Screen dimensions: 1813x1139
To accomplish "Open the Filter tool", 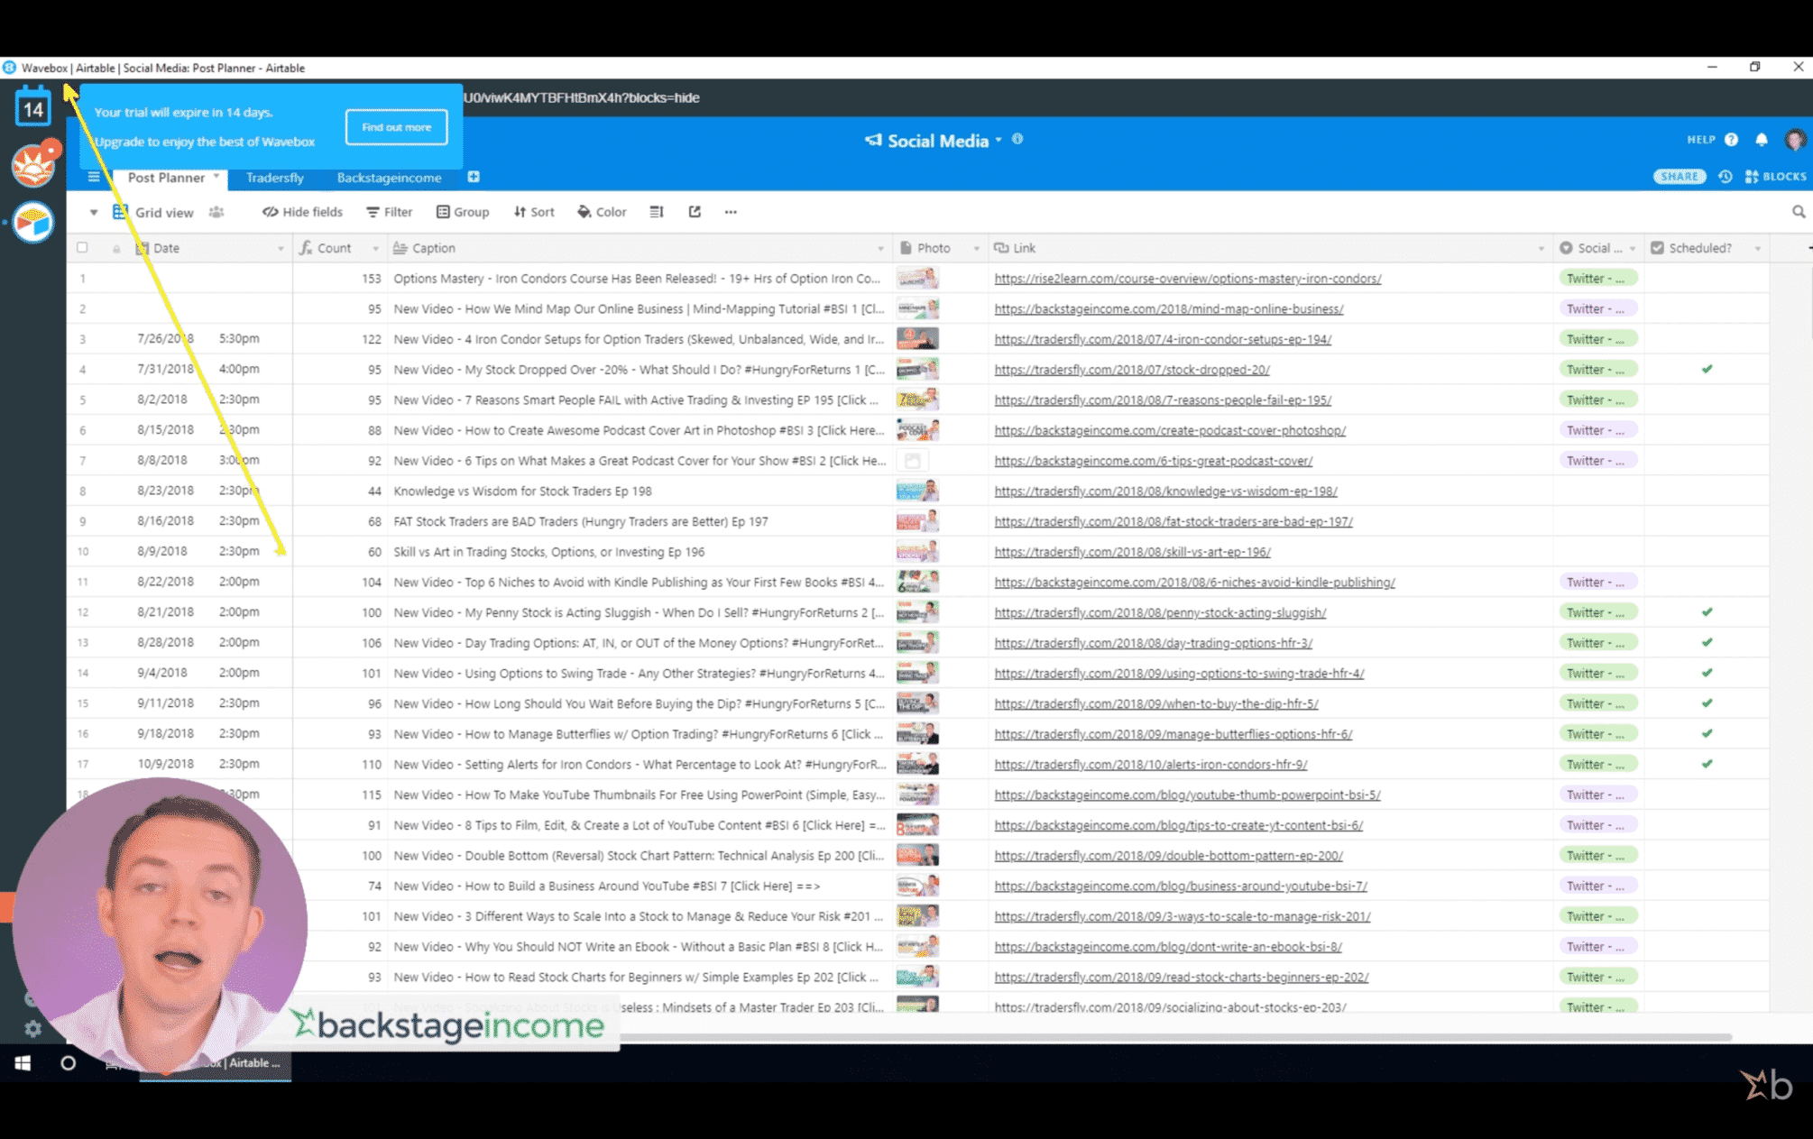I will point(389,212).
